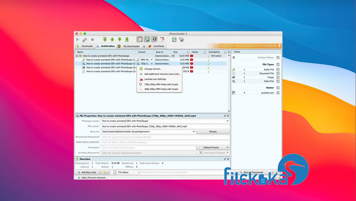Click the Comment input field
Viewport: 356px width, 201px height.
pos(148,147)
